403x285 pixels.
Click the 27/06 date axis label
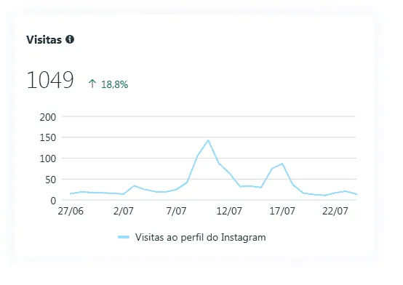[x=71, y=211]
